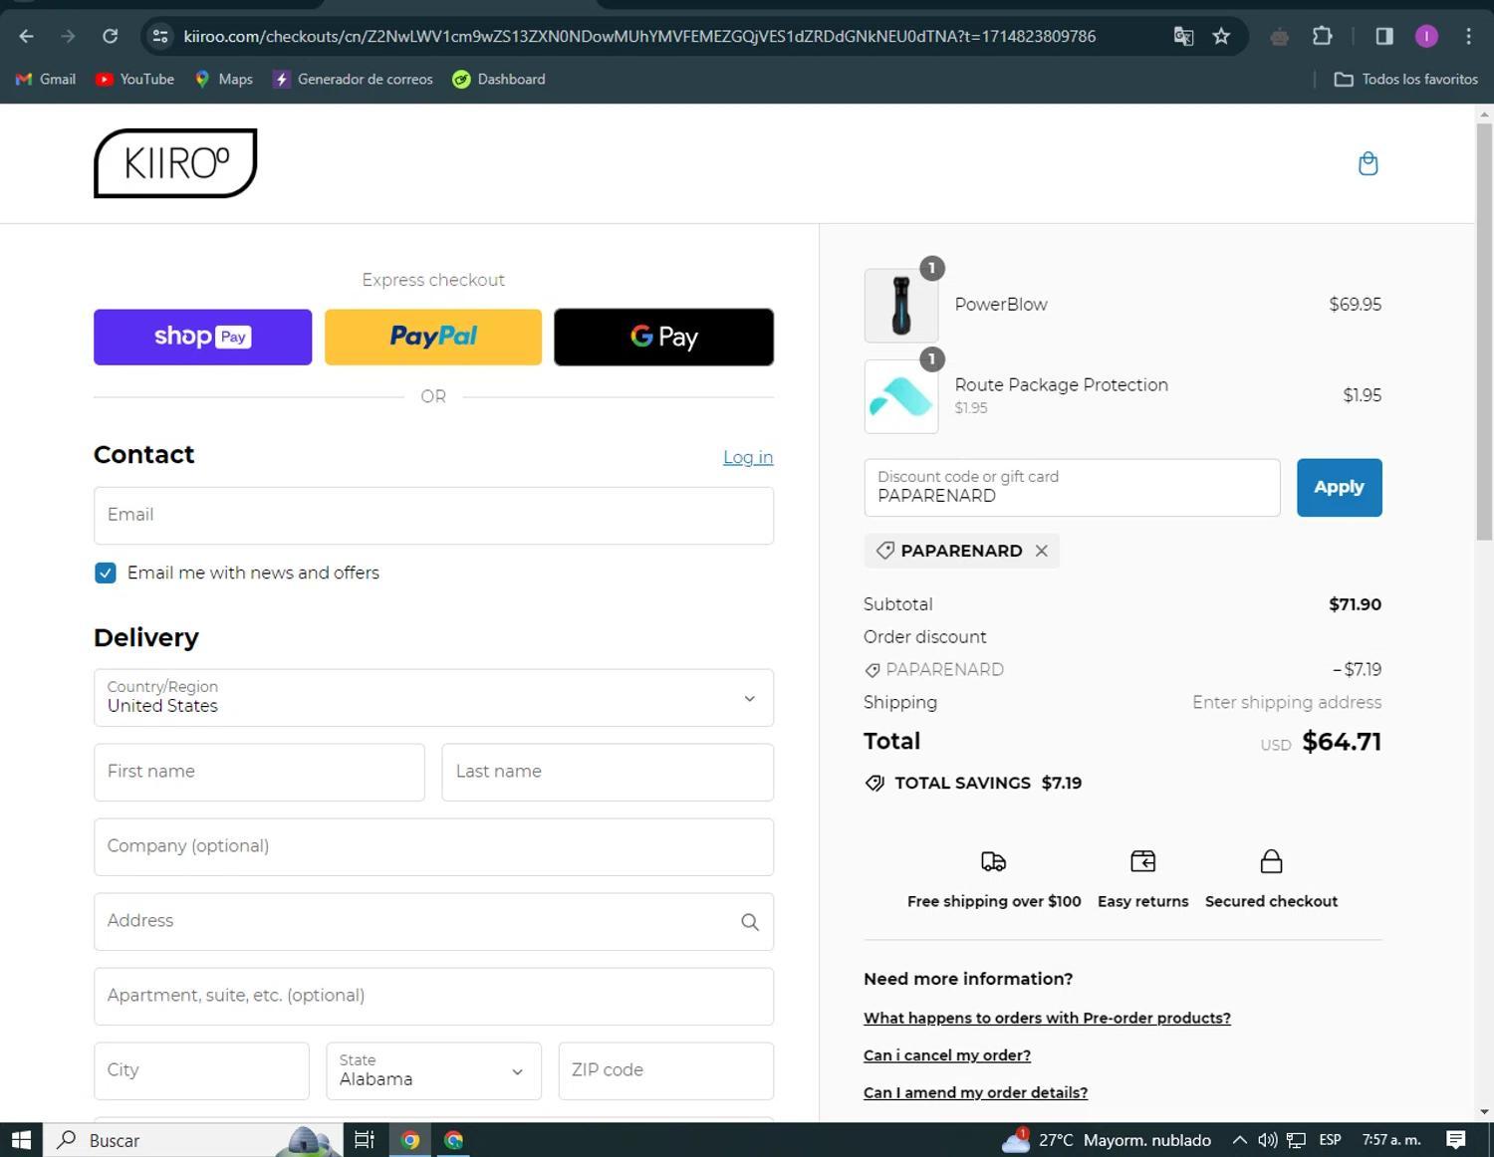Open the Country/Region dropdown
The width and height of the screenshot is (1494, 1157).
pyautogui.click(x=433, y=698)
